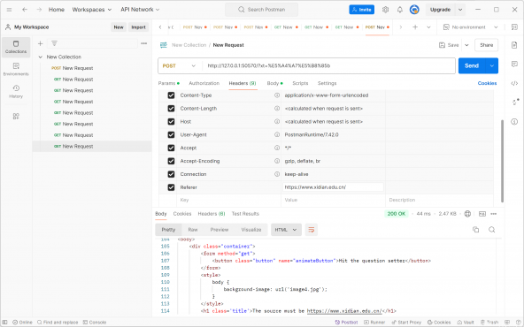
Task: Click the Search Postman field
Action: pyautogui.click(x=261, y=10)
